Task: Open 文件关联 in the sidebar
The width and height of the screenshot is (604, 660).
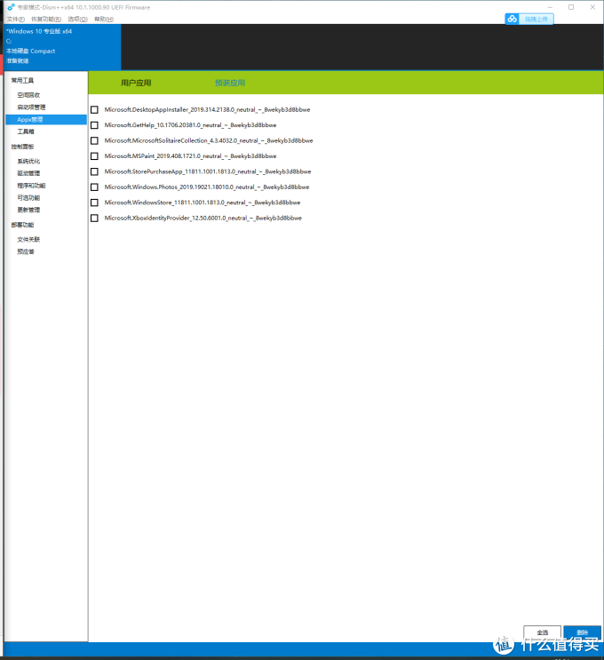Action: pyautogui.click(x=28, y=240)
